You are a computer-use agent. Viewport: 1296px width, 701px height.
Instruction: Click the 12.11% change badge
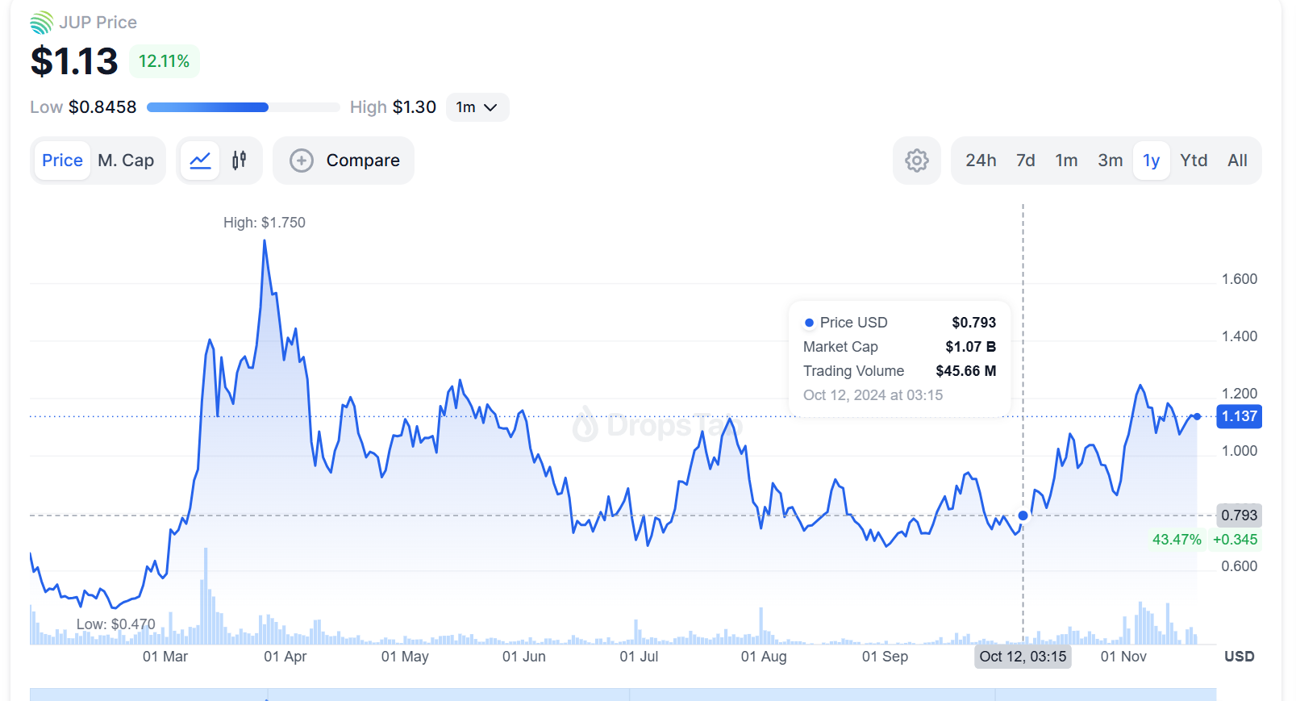pos(164,61)
